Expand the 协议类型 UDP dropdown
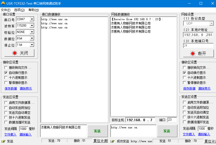 [x=211, y=24]
